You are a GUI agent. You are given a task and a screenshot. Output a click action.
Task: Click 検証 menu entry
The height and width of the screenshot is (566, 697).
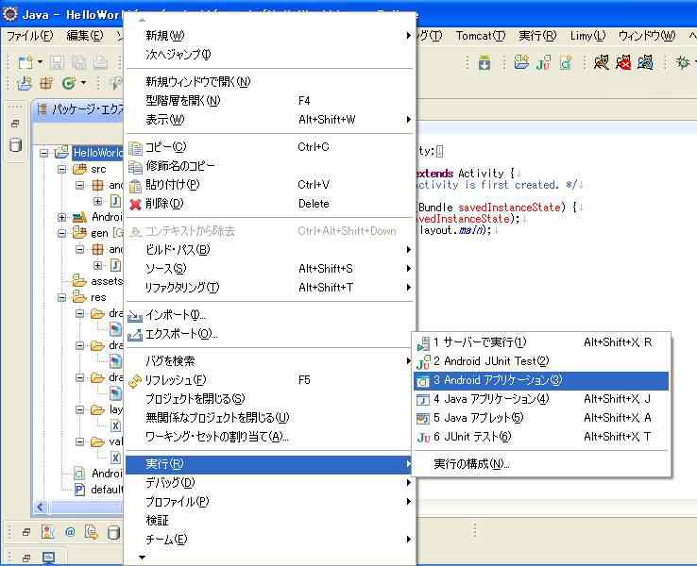270,521
